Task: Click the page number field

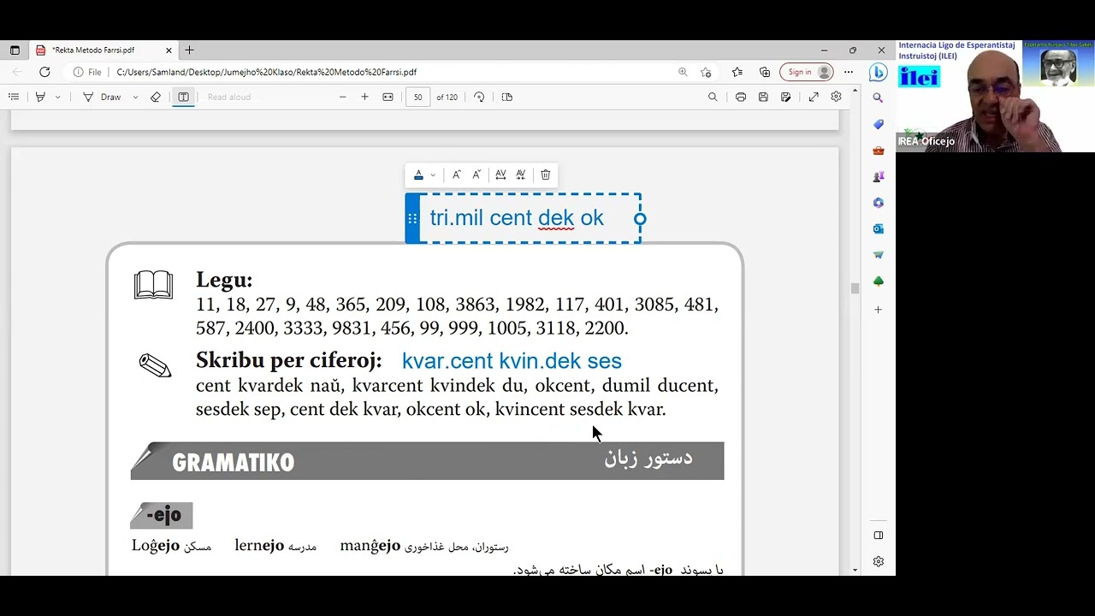Action: pos(417,97)
